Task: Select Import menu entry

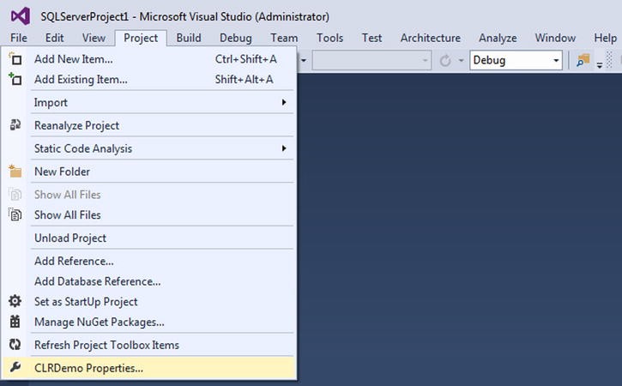Action: click(x=149, y=102)
